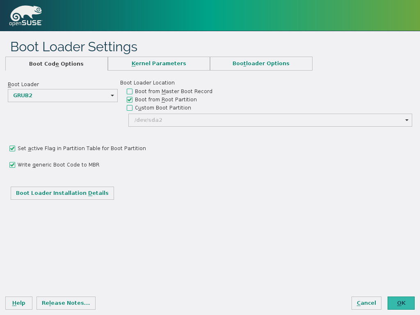Image resolution: width=420 pixels, height=315 pixels.
Task: Cancel the boot loader settings dialog
Action: (x=366, y=303)
